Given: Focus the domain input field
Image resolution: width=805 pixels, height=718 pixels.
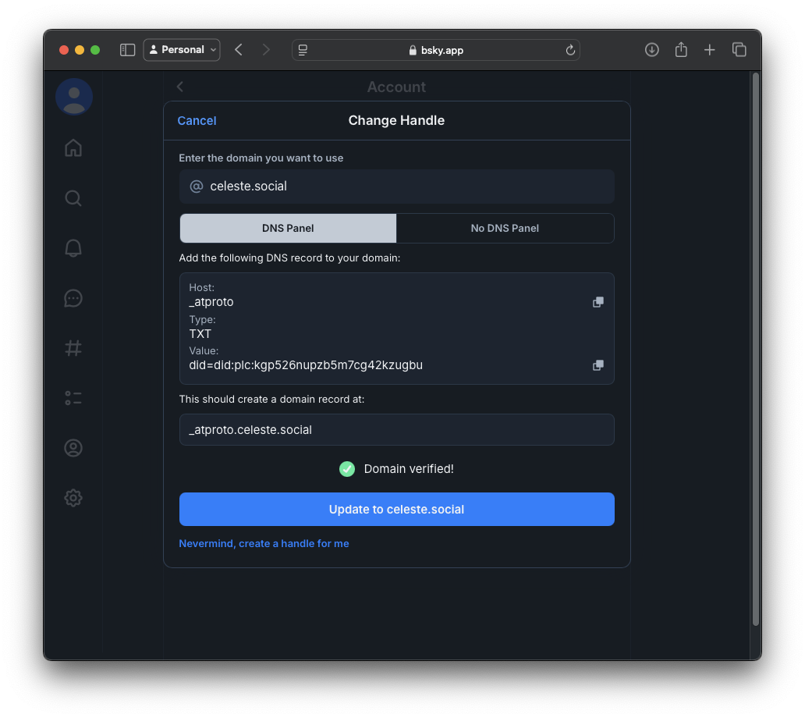Looking at the screenshot, I should coord(397,187).
